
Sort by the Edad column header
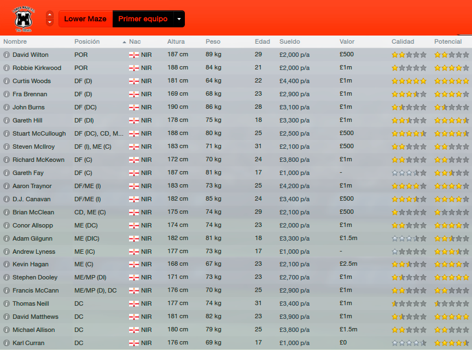pyautogui.click(x=262, y=42)
